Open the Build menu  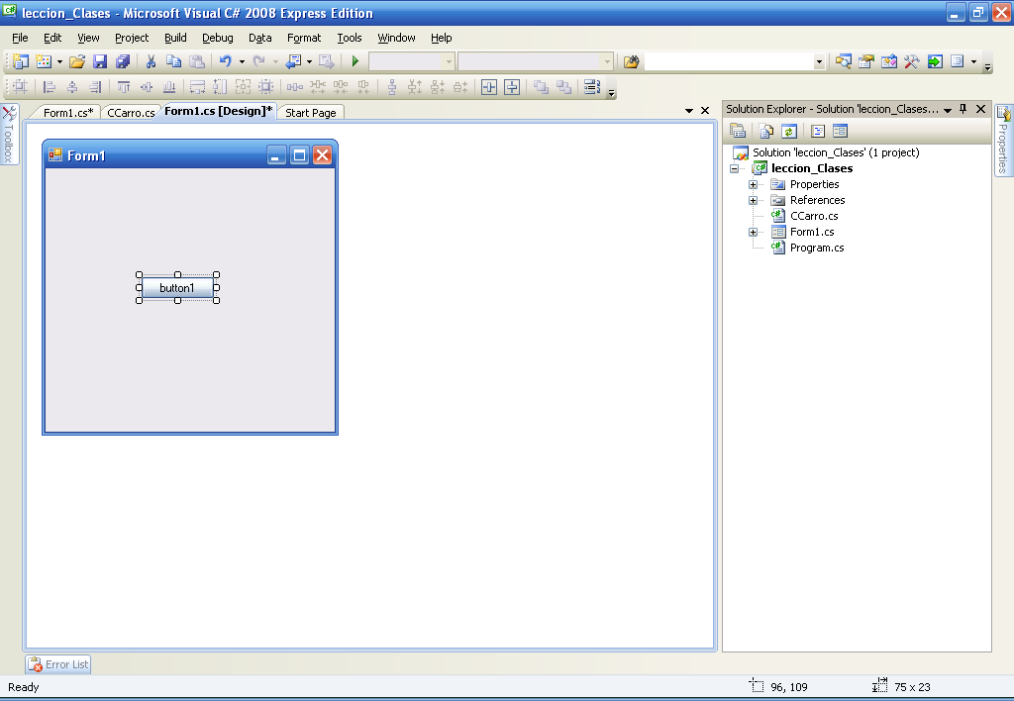pyautogui.click(x=175, y=38)
